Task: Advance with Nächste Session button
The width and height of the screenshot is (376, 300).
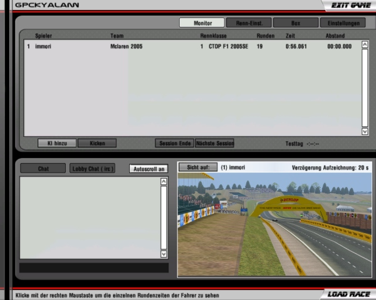Action: tap(214, 143)
